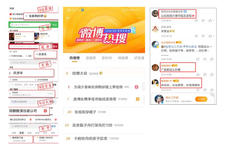Open the three-dot more menu on banner
The image size is (225, 150).
[139, 18]
